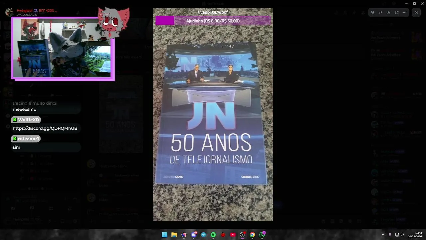Open HwlngWuf's avatar at top left
426x240 pixels.
coord(9,12)
